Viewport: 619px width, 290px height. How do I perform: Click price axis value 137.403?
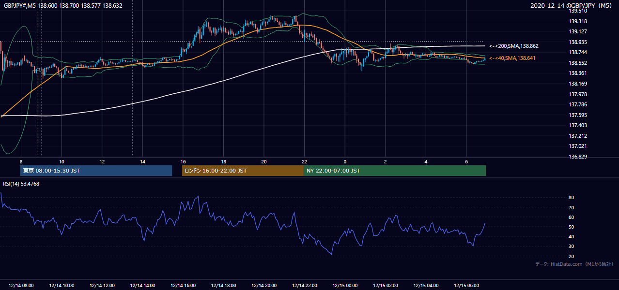click(577, 125)
